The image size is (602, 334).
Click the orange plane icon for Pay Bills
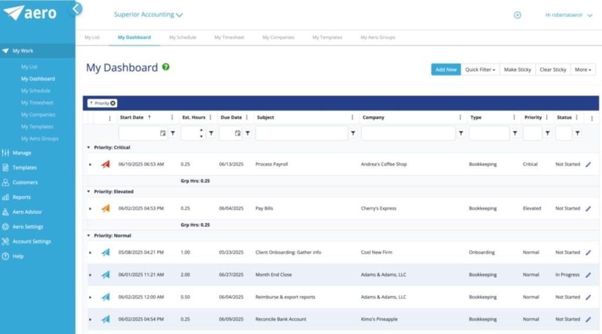pos(106,209)
